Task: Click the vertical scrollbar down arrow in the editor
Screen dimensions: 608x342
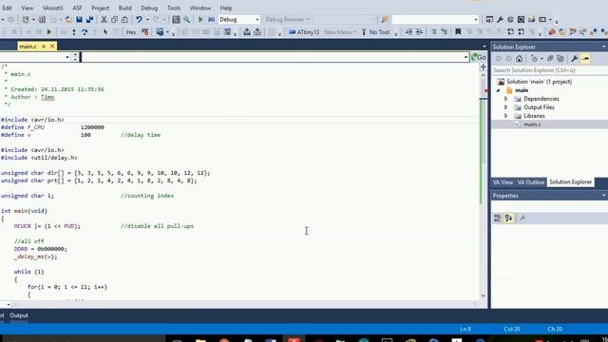Action: point(484,296)
